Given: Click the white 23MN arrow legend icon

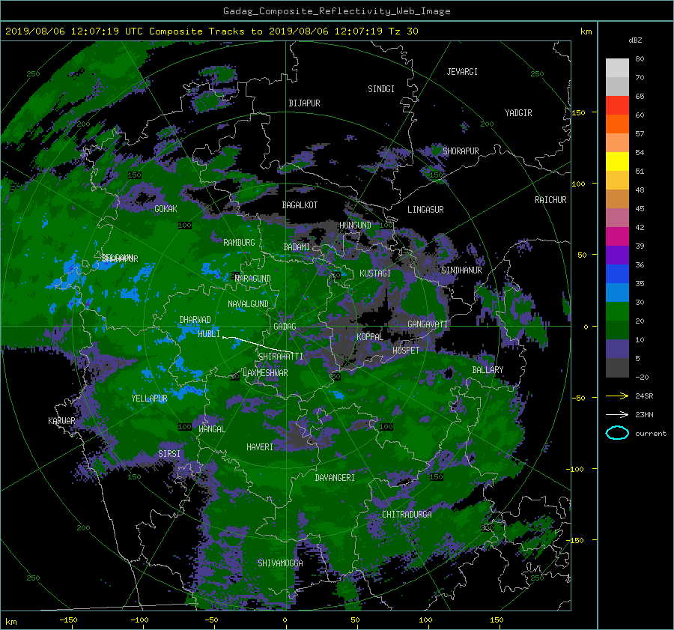Looking at the screenshot, I should click(617, 414).
